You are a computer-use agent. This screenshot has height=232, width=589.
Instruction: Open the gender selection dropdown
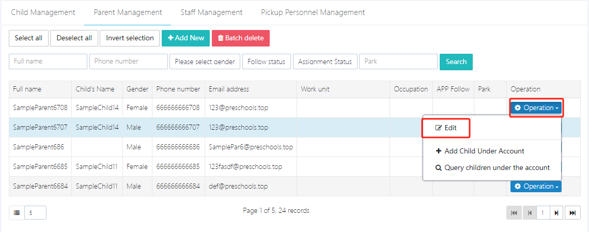pos(205,61)
